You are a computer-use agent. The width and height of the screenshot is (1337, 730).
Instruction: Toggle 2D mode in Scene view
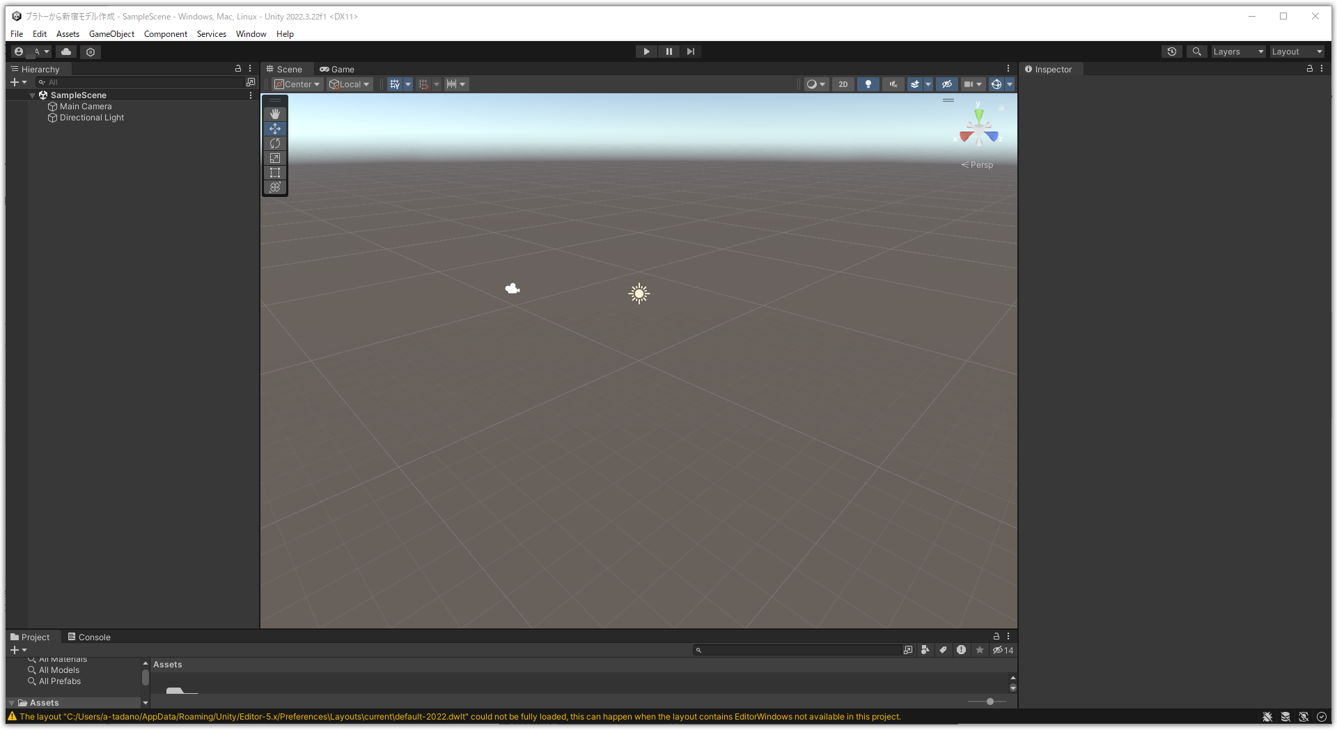(x=843, y=84)
